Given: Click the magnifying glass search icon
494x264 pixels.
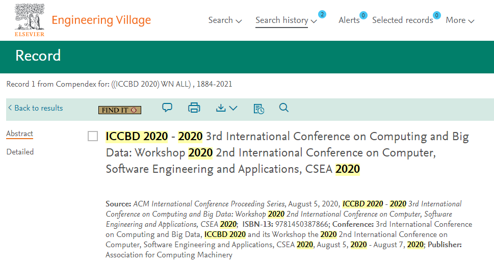Looking at the screenshot, I should 283,108.
